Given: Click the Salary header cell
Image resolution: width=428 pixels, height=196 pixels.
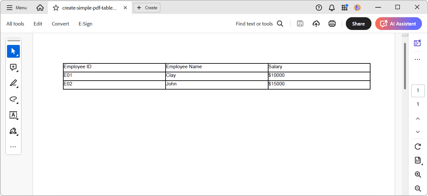Looking at the screenshot, I should (x=319, y=68).
